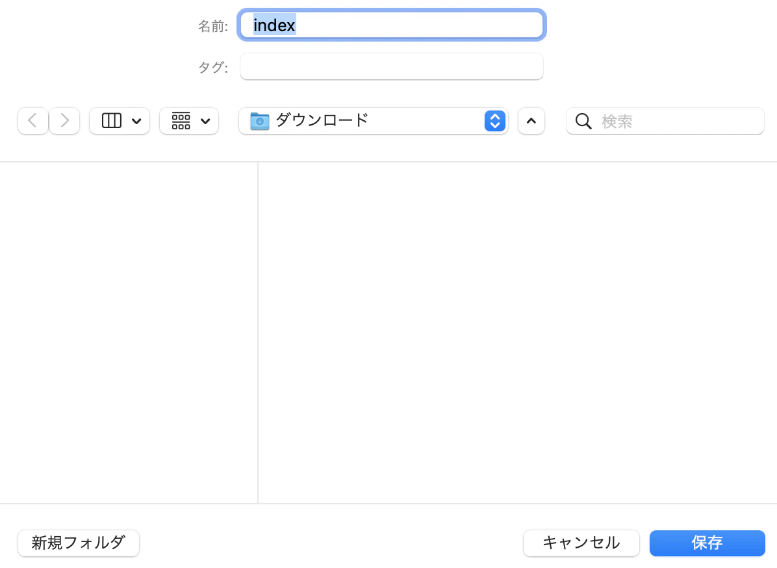This screenshot has height=568, width=777.
Task: Click the empty タグ field
Action: coord(392,66)
